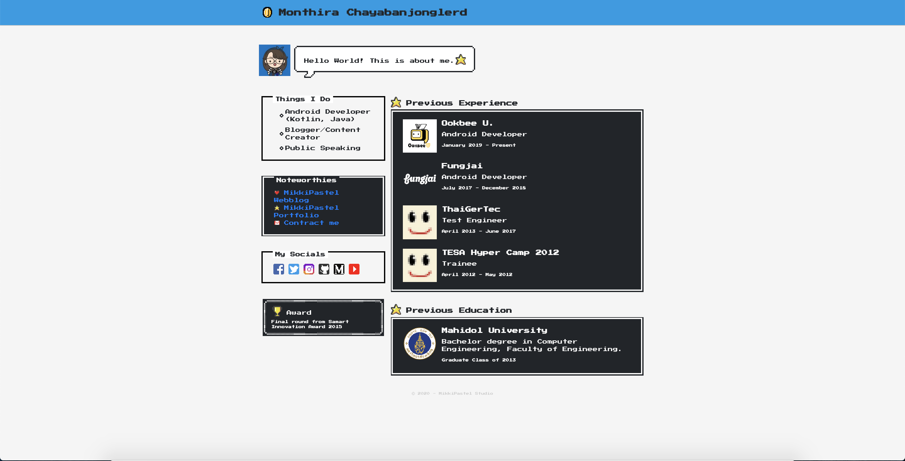Click the Monthira Chayabanjonglerd header title

[373, 12]
